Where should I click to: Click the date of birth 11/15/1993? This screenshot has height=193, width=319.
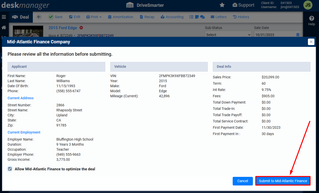click(66, 86)
